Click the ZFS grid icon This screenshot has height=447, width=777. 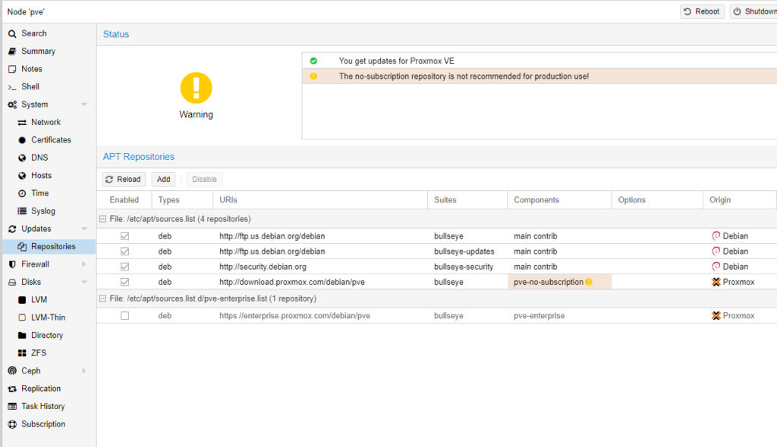pyautogui.click(x=22, y=353)
